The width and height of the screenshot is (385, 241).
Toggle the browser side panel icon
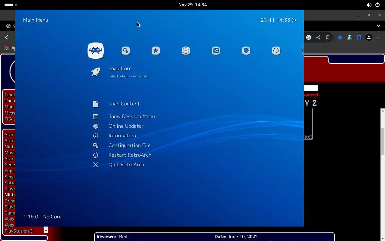click(x=359, y=37)
